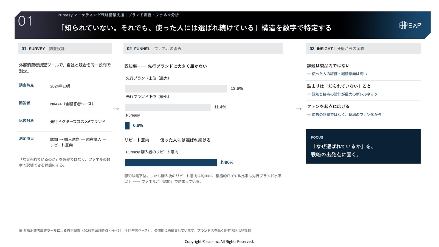Click the 調査時点 row label
The width and height of the screenshot is (439, 247).
pos(26,85)
